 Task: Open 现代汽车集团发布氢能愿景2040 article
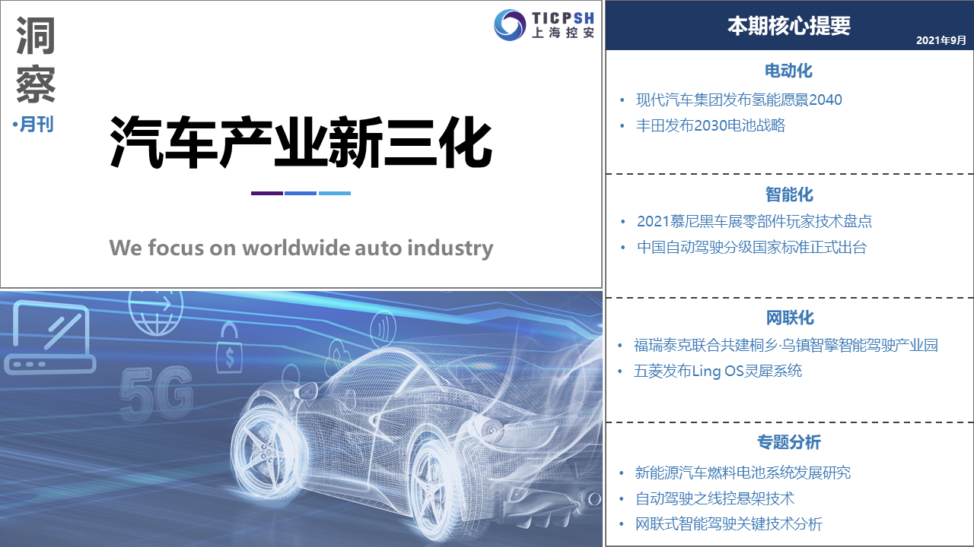tap(739, 100)
